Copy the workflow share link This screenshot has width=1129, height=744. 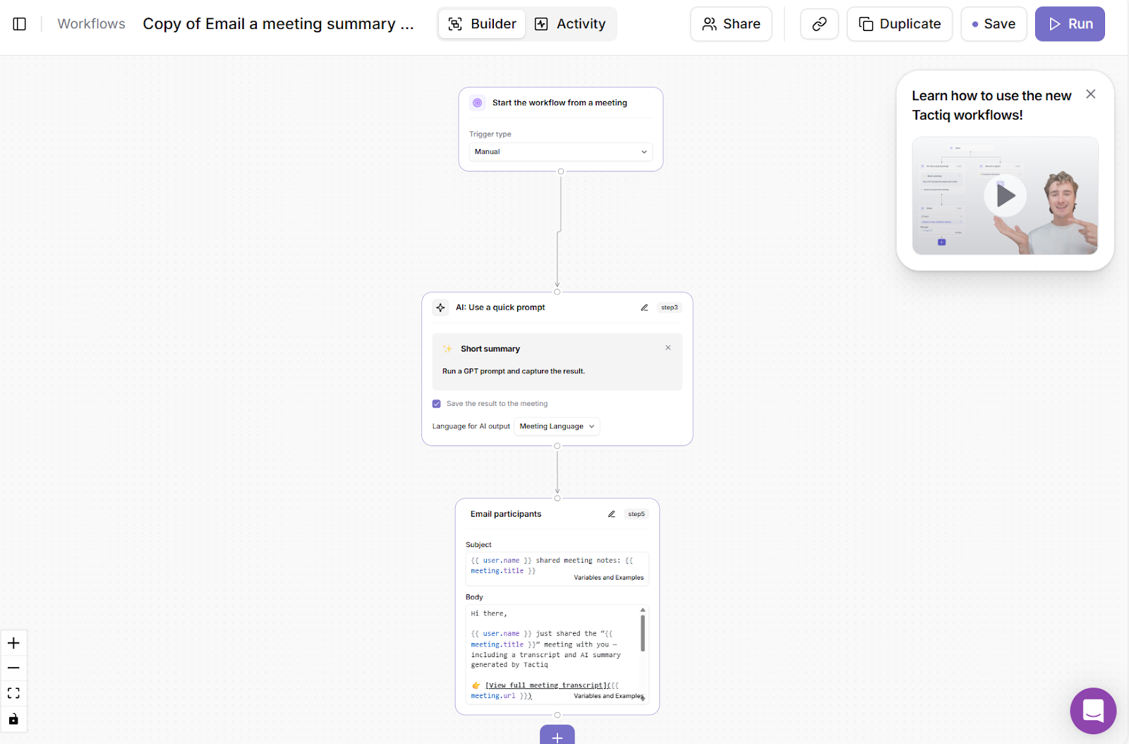819,23
